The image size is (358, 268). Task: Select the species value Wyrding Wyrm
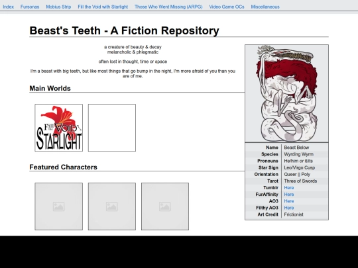(298, 154)
